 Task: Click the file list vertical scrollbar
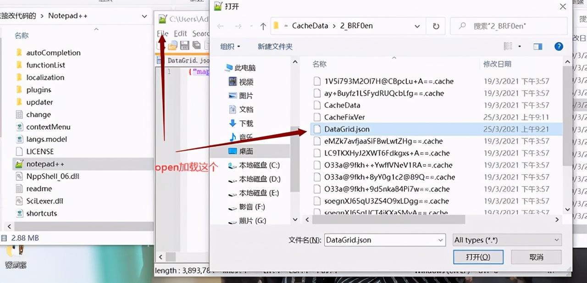point(567,117)
